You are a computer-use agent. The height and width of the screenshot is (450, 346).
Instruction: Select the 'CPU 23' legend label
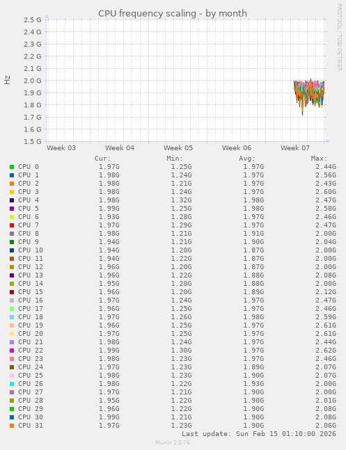tap(31, 359)
